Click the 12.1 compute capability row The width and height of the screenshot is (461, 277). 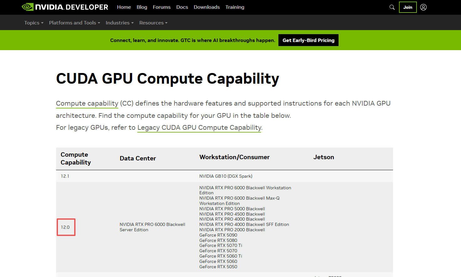pos(65,176)
